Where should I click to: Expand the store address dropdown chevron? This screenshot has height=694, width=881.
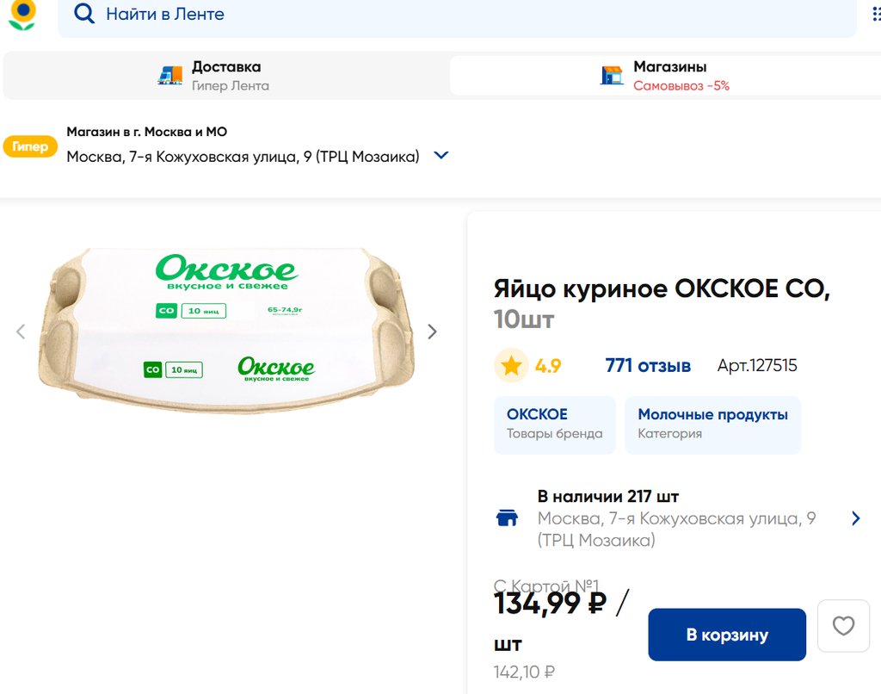(x=441, y=156)
